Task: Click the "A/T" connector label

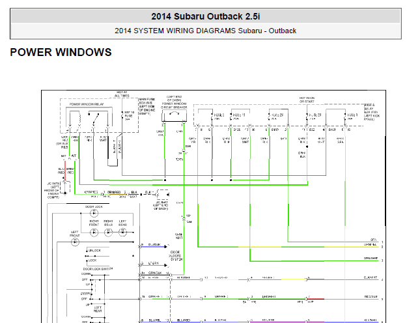Action: (74, 156)
